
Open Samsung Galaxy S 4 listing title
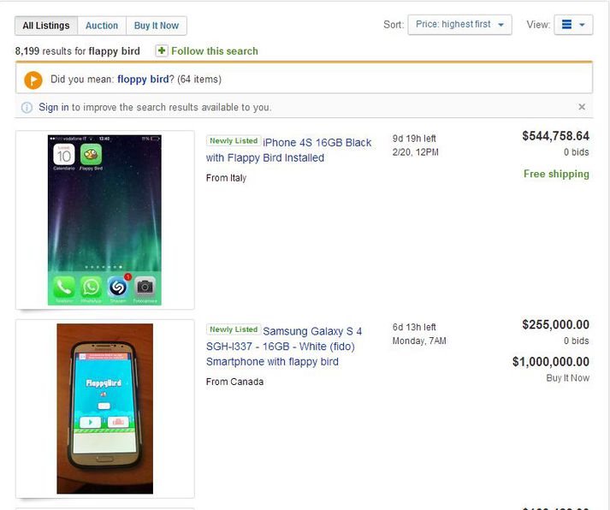click(x=284, y=347)
